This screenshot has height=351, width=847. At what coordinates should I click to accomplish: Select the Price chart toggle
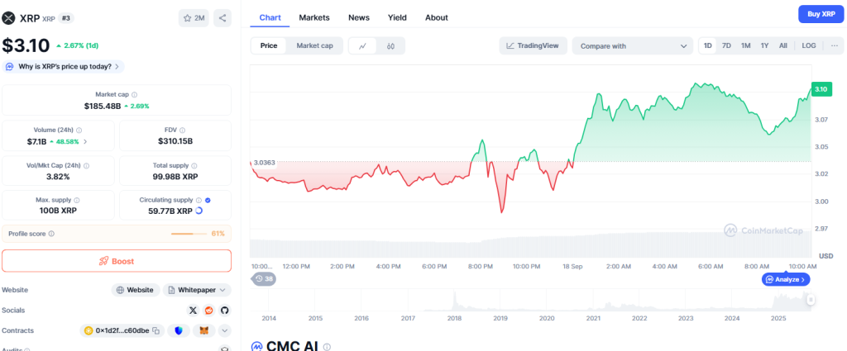click(x=269, y=45)
